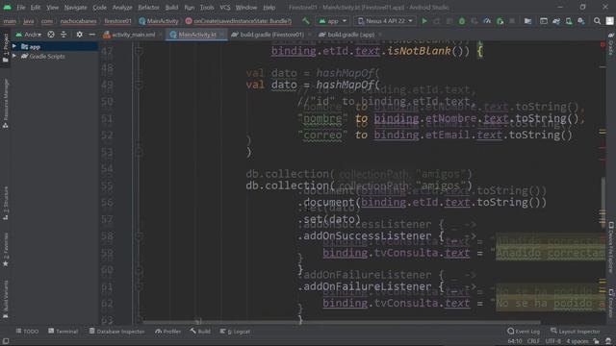Open the Navigate menu
Image resolution: width=616 pixels, height=346 pixels.
tap(75, 8)
